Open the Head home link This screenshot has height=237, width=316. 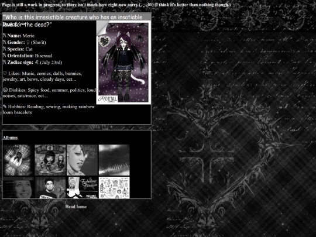tap(76, 207)
